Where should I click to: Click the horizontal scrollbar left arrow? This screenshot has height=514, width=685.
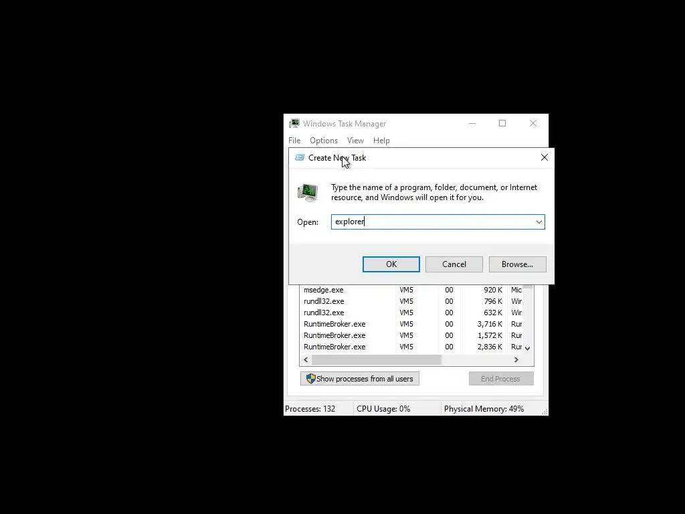click(x=306, y=359)
